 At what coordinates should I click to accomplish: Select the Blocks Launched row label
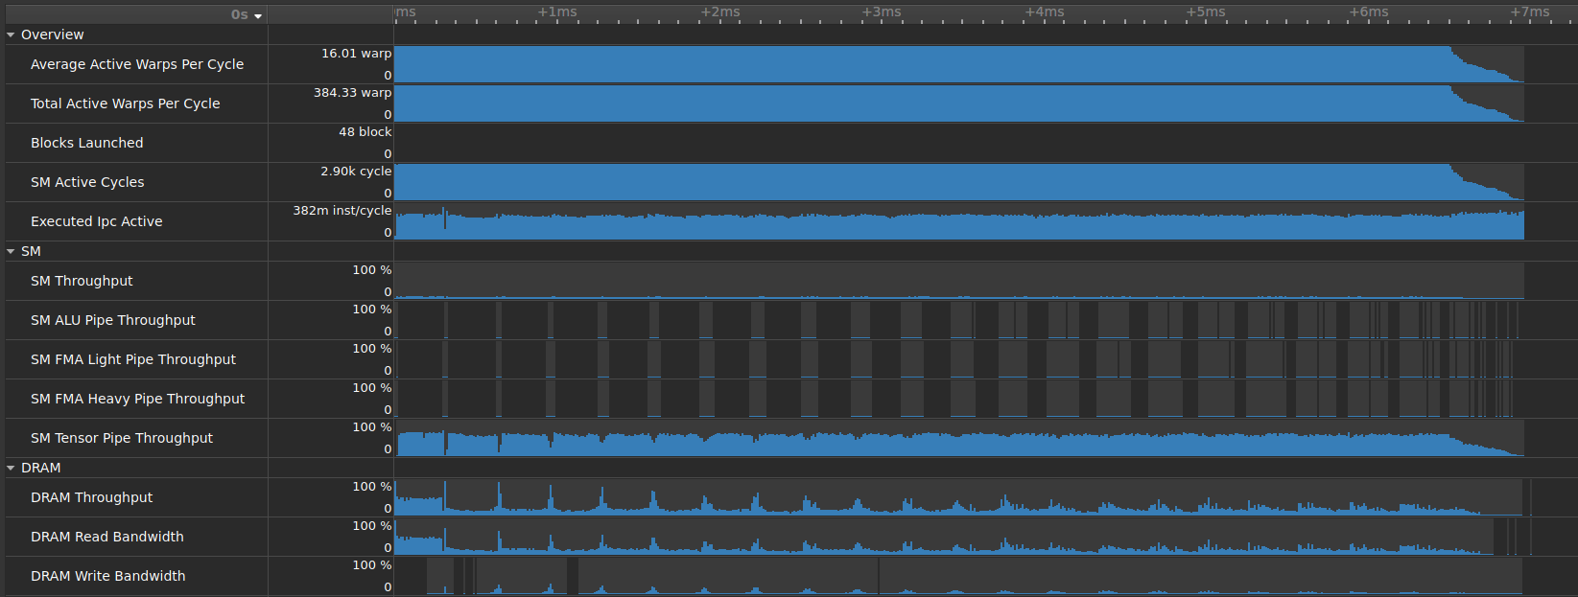pyautogui.click(x=86, y=143)
